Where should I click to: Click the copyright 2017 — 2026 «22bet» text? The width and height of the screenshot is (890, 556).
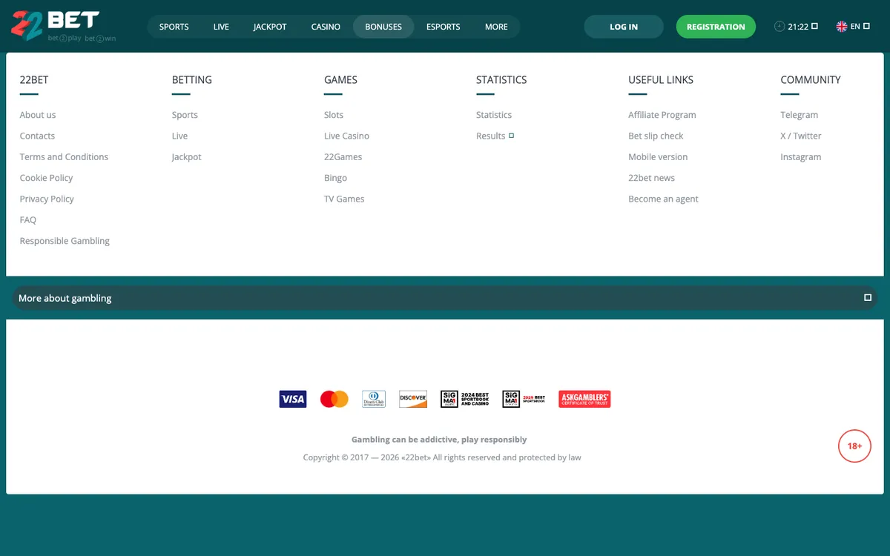[x=442, y=457]
